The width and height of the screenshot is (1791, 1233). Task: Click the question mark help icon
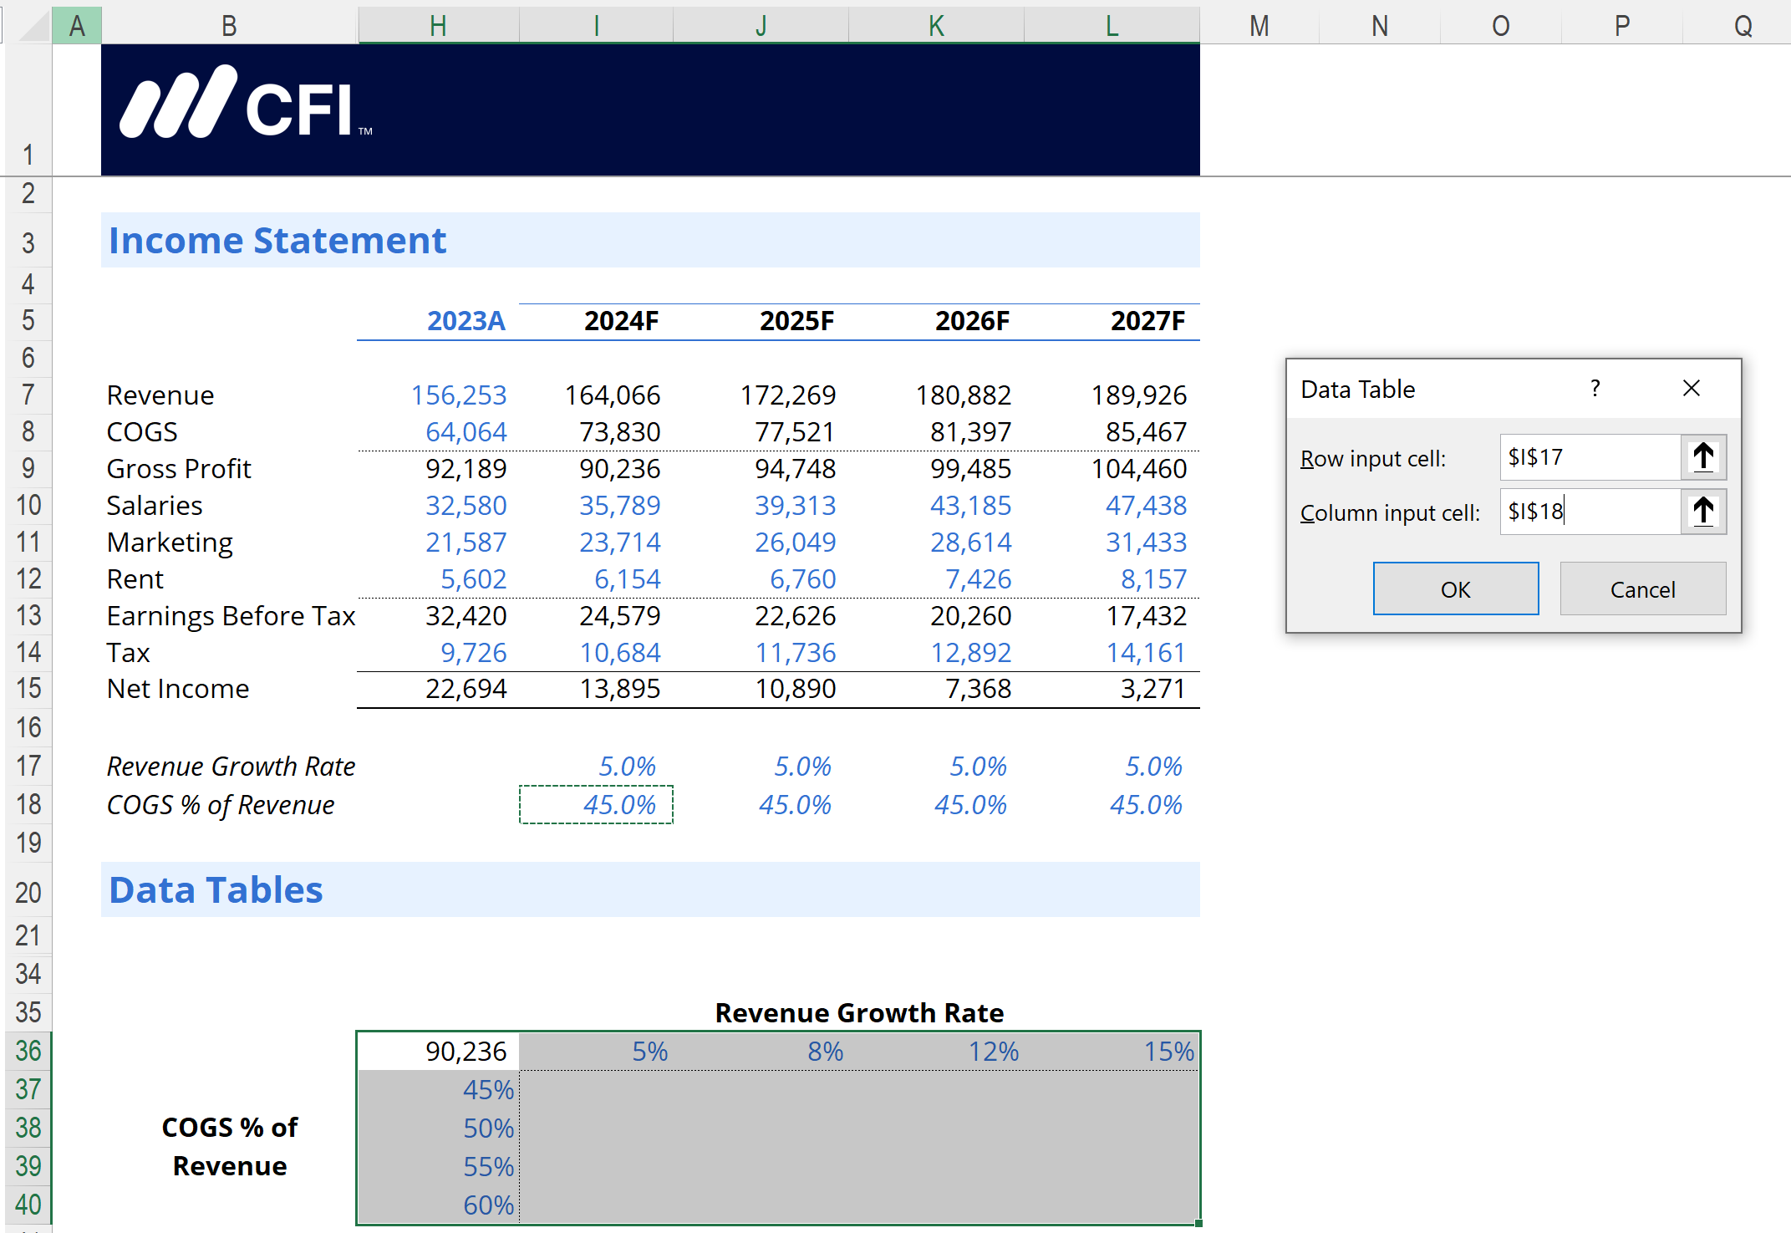point(1595,389)
